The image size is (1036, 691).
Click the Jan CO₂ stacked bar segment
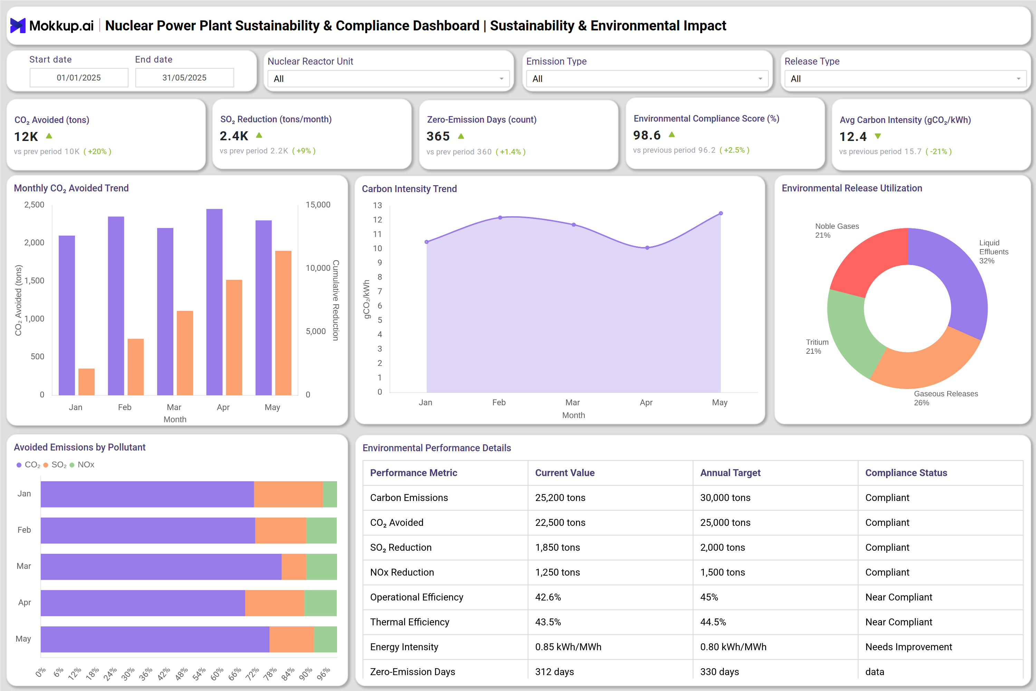pos(147,494)
